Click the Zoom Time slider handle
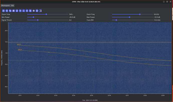Image resolution: width=173 pixels, height=102 pixels. 46,14
